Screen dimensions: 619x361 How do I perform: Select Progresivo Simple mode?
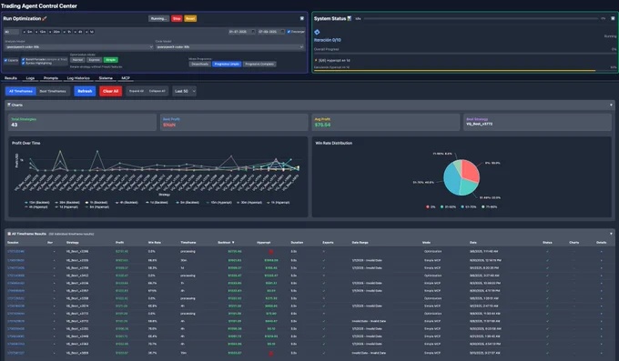pos(227,64)
